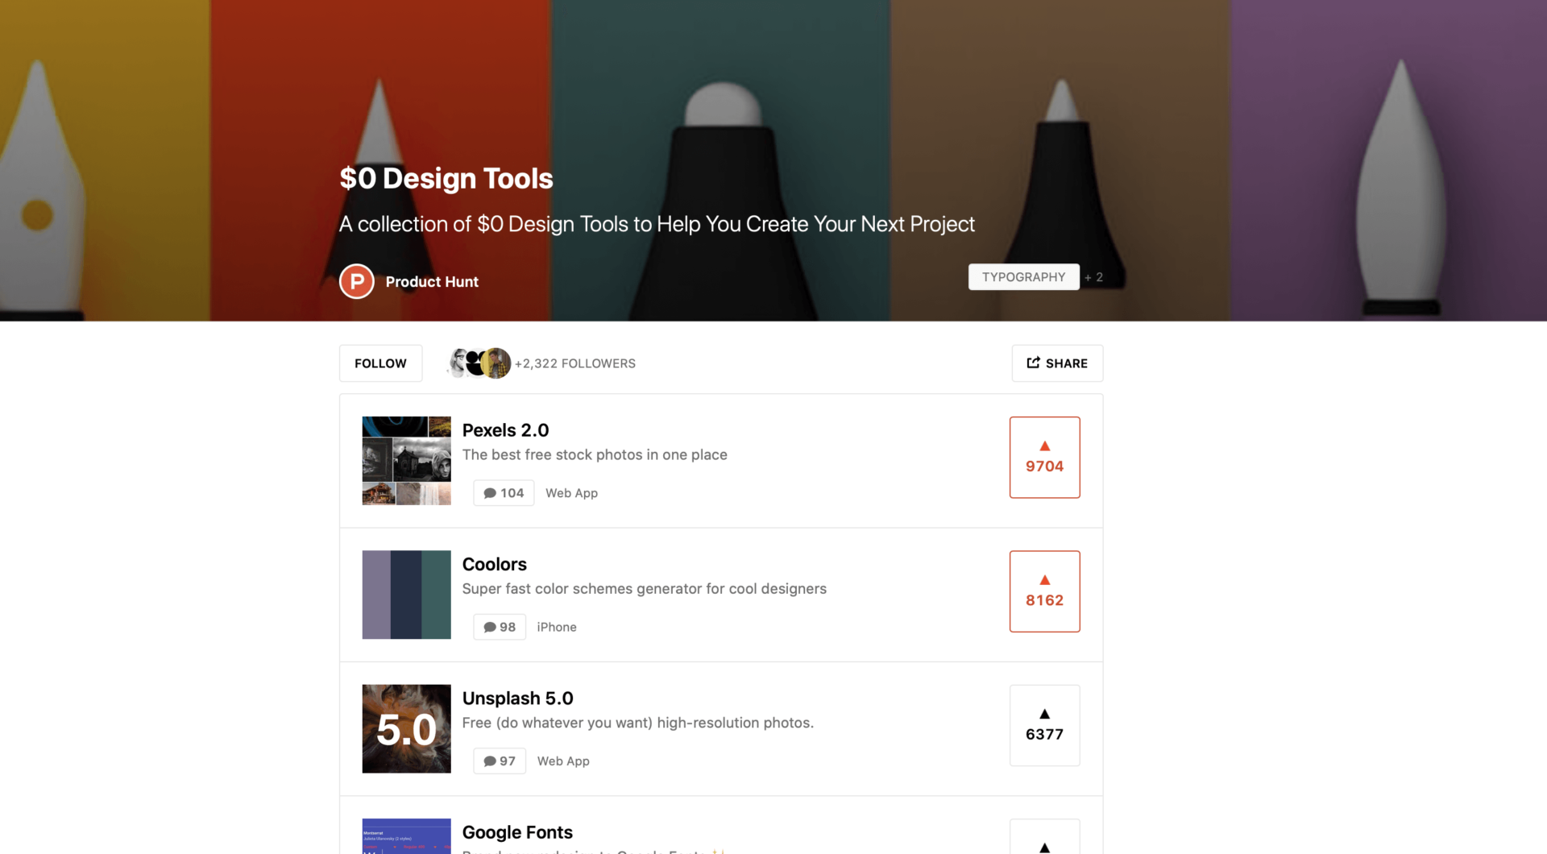Viewport: 1547px width, 854px height.
Task: Expand the + 2 additional topics
Action: (x=1094, y=276)
